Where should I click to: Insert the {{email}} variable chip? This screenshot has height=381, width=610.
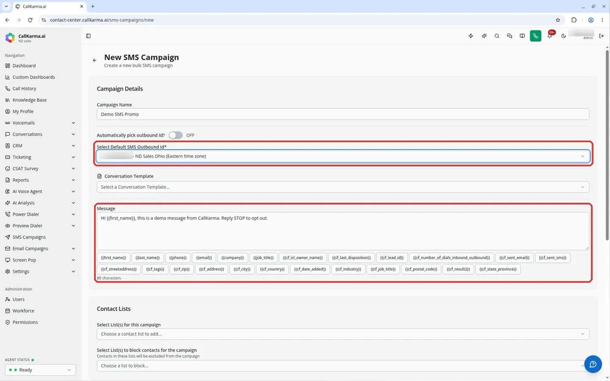pos(204,258)
